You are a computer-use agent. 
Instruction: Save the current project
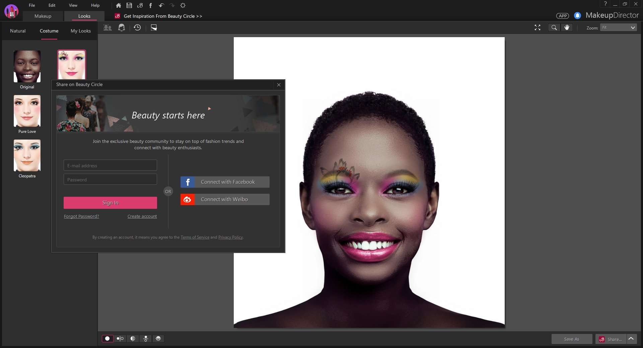coord(129,5)
